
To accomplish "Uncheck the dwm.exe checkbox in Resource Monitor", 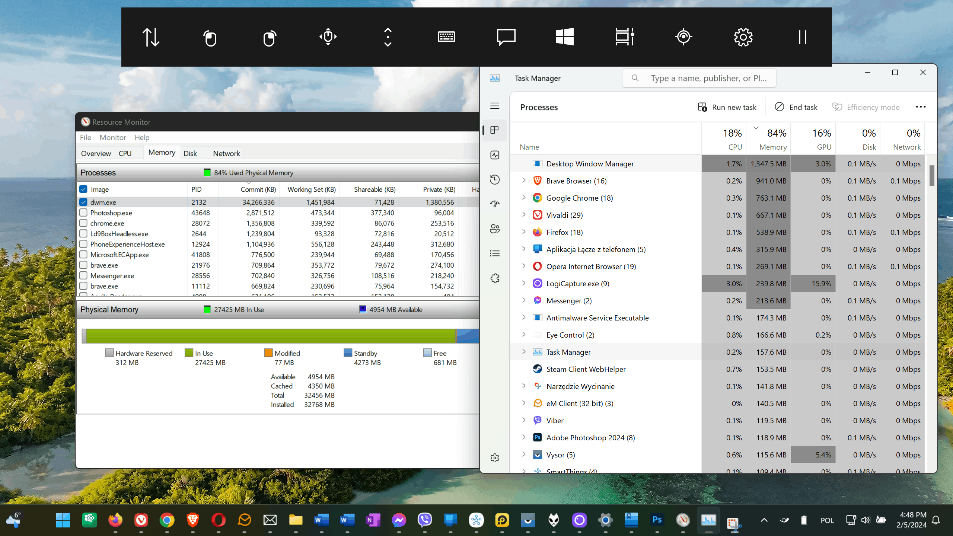I will pyautogui.click(x=83, y=202).
